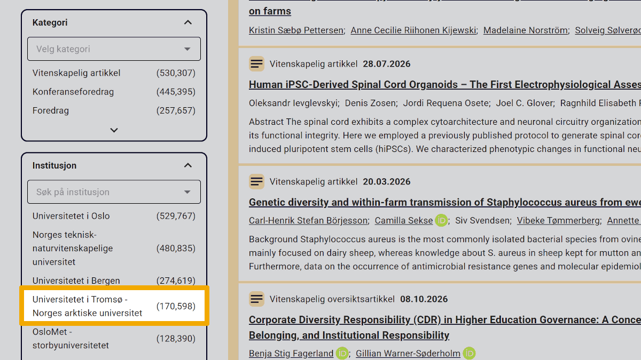Select Universitetet i Tromsø institution filter
Viewport: 641px width, 360px height.
[114, 306]
